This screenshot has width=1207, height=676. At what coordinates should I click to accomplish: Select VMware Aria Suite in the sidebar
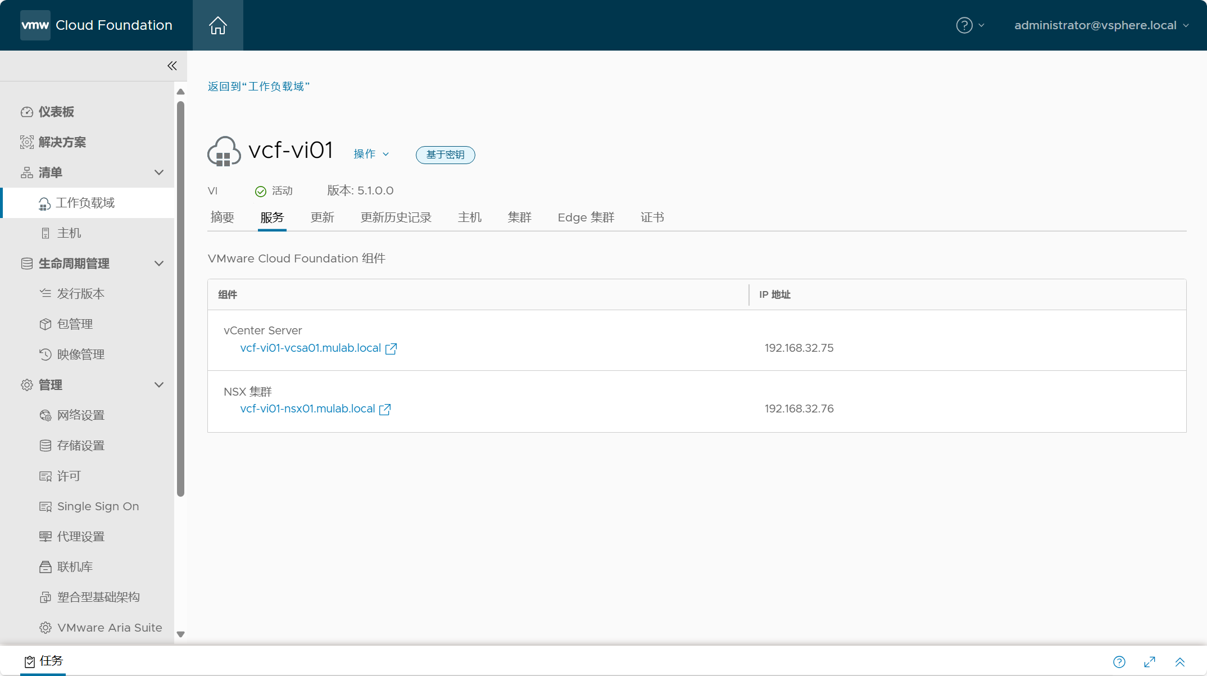110,628
